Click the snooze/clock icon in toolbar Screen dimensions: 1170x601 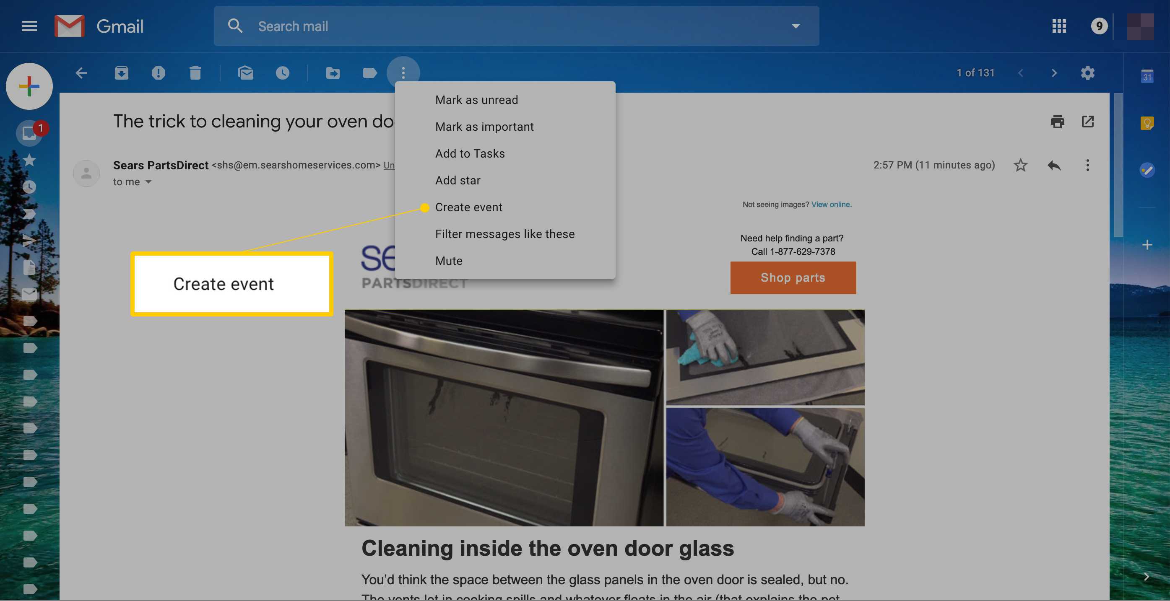tap(283, 72)
